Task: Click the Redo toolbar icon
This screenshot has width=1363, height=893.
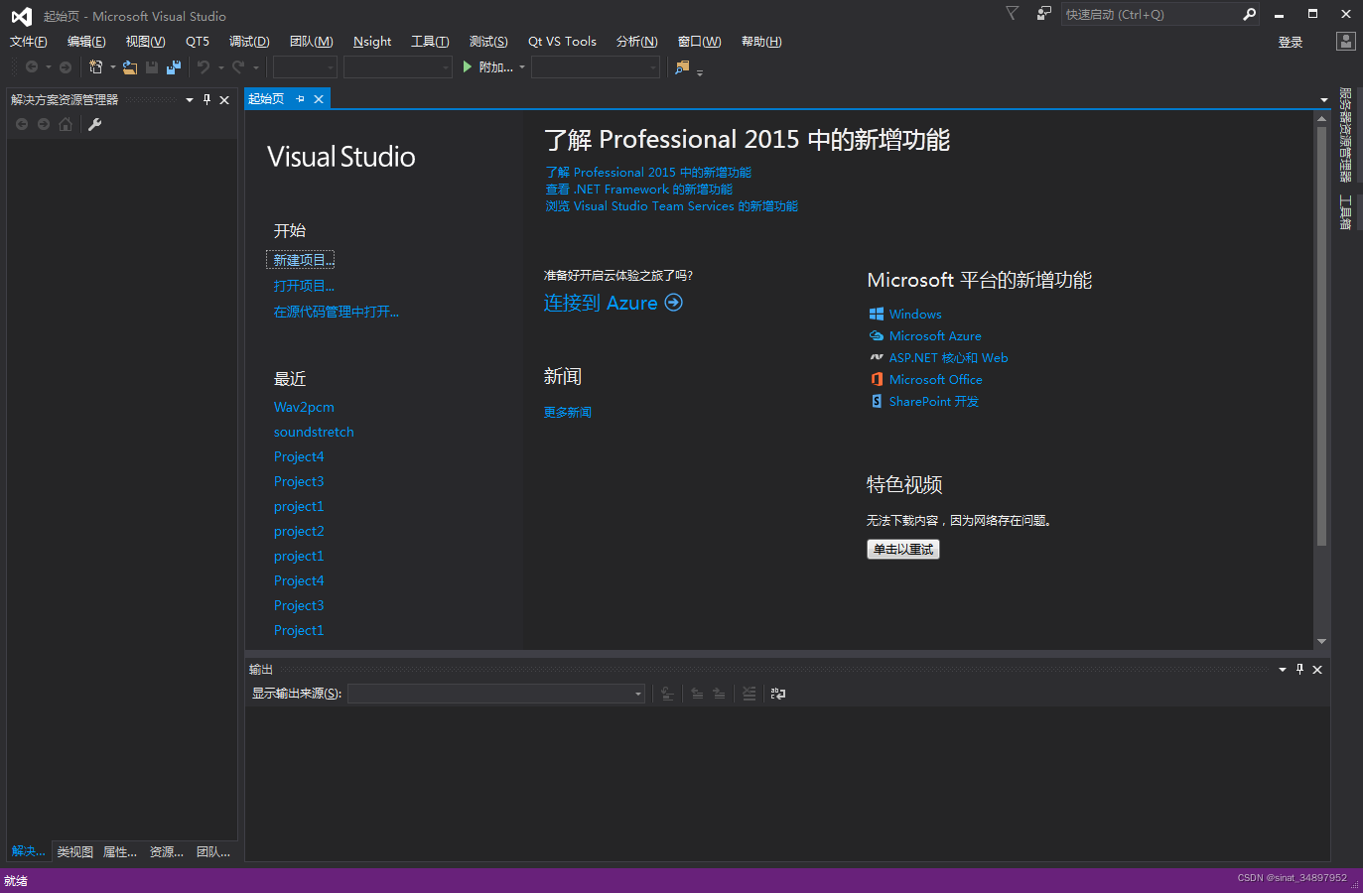Action: coord(238,67)
